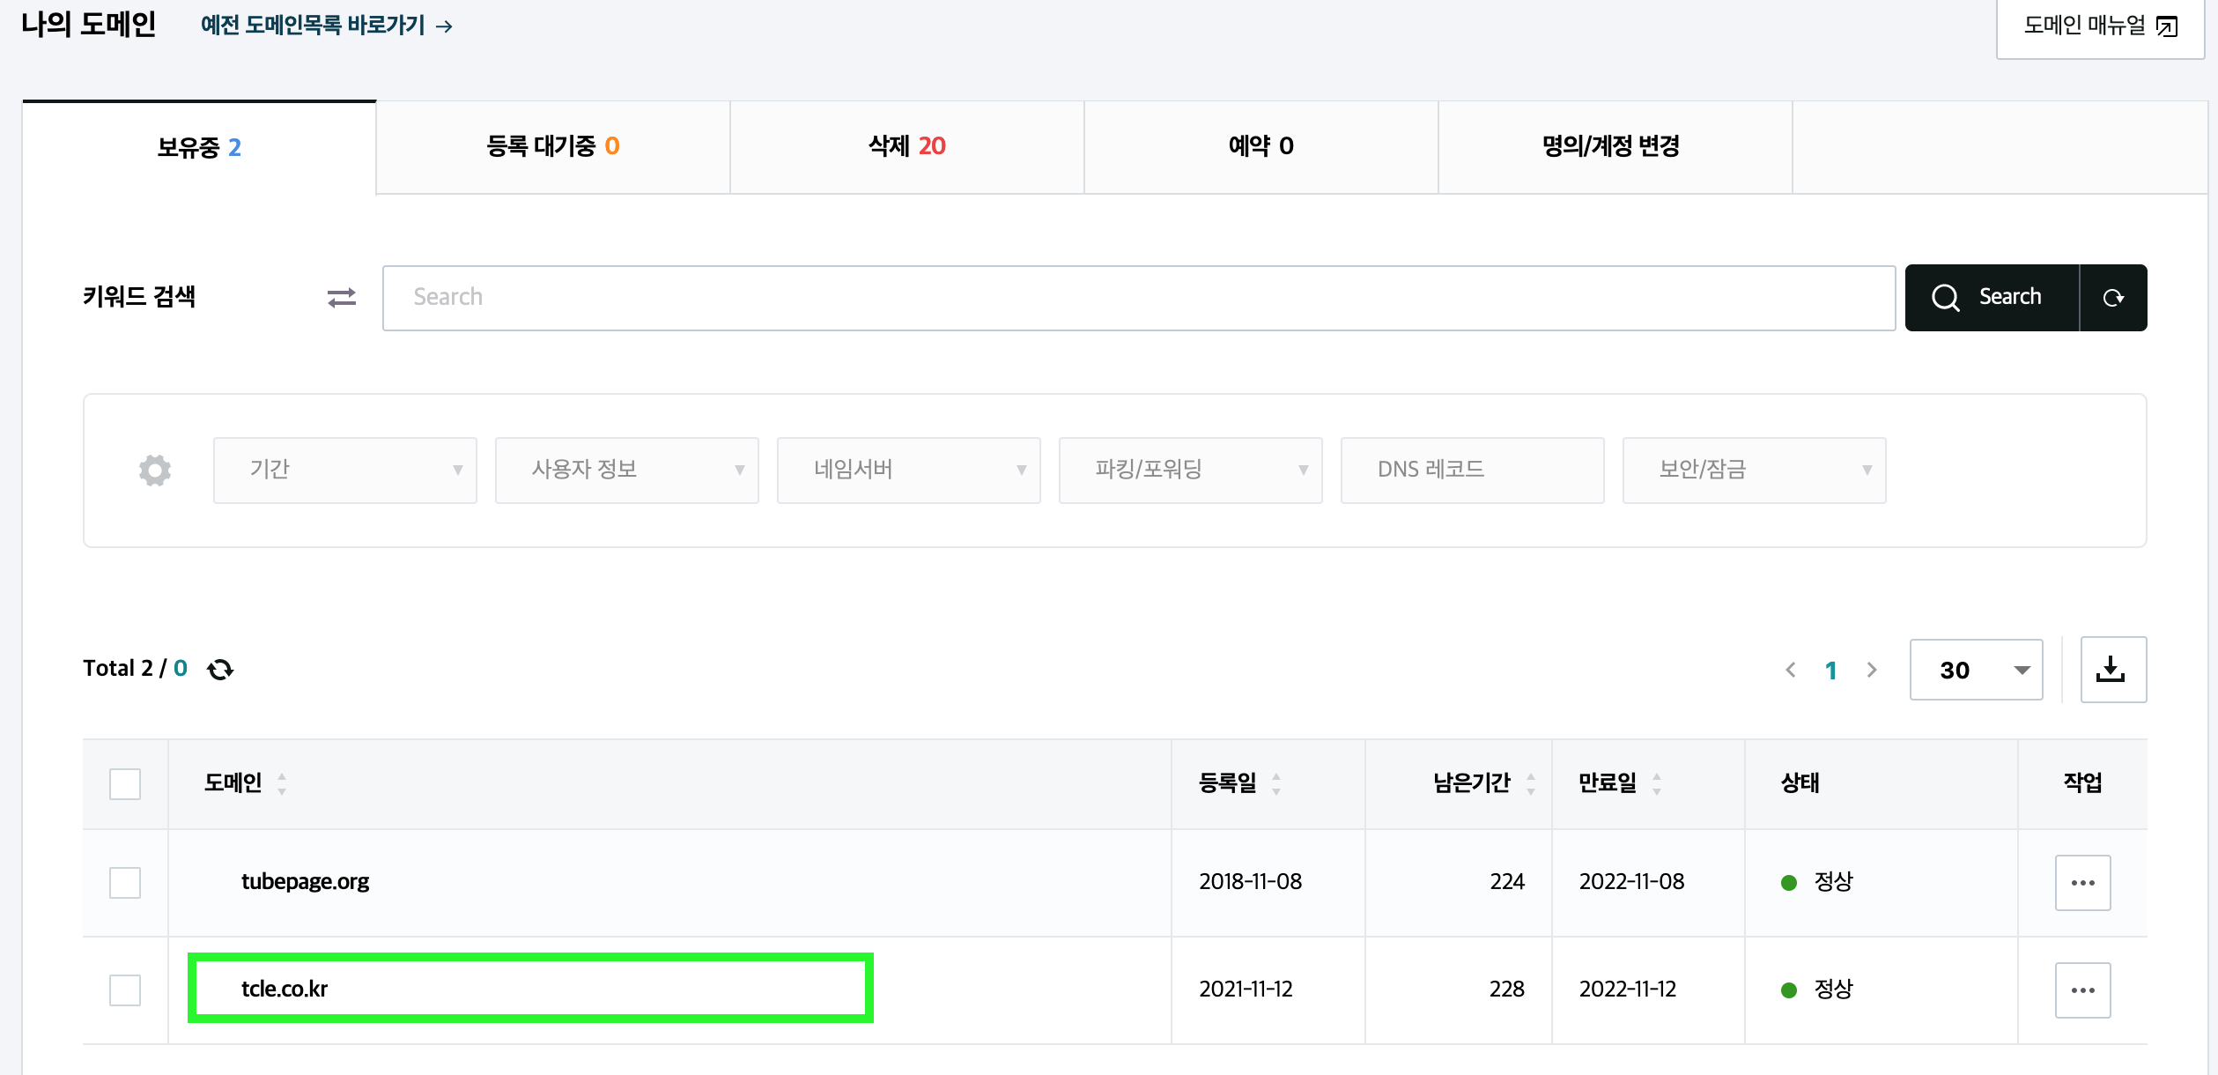Click the filter settings gear icon
Image resolution: width=2218 pixels, height=1075 pixels.
pos(155,471)
